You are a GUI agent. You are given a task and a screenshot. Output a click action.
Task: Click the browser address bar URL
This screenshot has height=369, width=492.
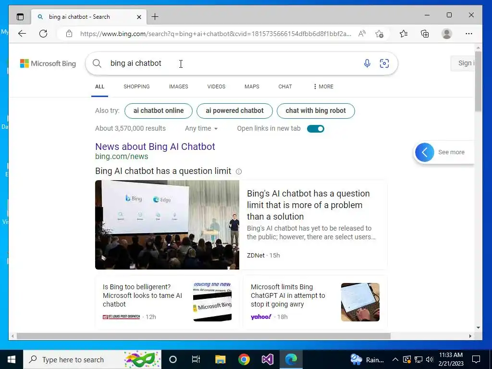[216, 34]
